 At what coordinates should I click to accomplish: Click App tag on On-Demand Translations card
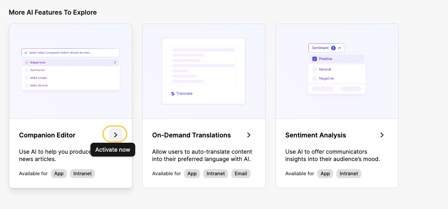(192, 174)
